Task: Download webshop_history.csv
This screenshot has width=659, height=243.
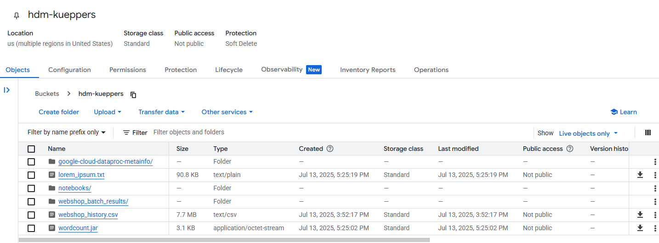Action: click(x=640, y=215)
